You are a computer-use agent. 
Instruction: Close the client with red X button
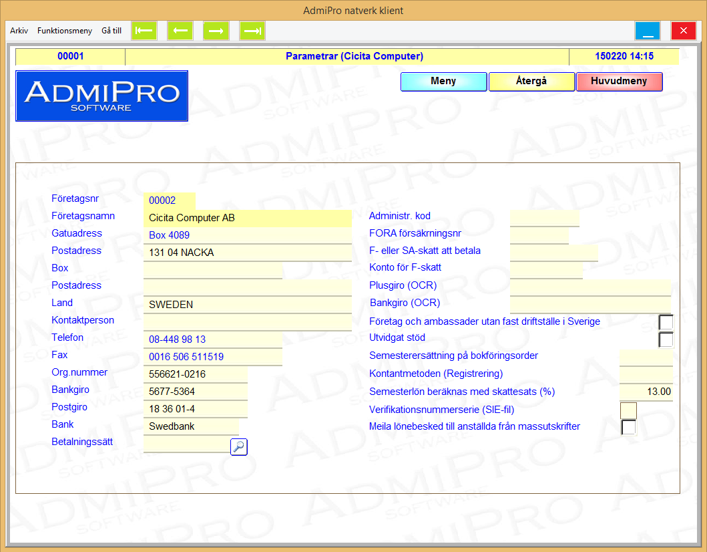tap(683, 31)
